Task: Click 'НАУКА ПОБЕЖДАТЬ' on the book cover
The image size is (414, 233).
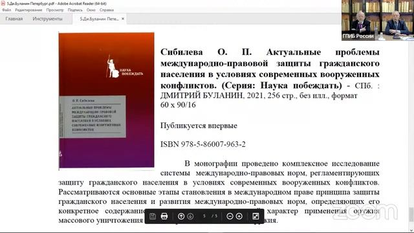Action: (131, 72)
